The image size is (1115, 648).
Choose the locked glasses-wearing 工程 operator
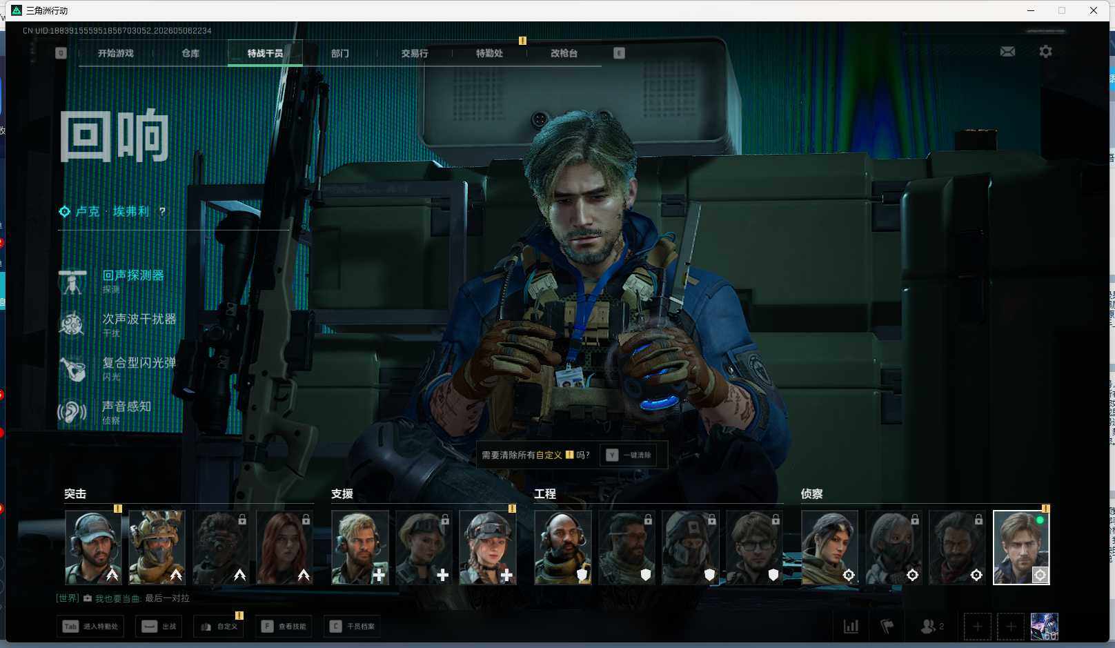pyautogui.click(x=753, y=547)
